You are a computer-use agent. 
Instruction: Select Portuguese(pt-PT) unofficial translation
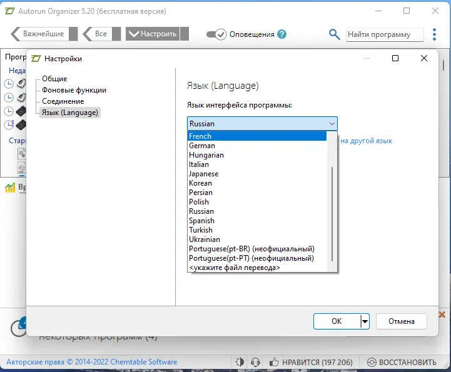tap(257, 258)
